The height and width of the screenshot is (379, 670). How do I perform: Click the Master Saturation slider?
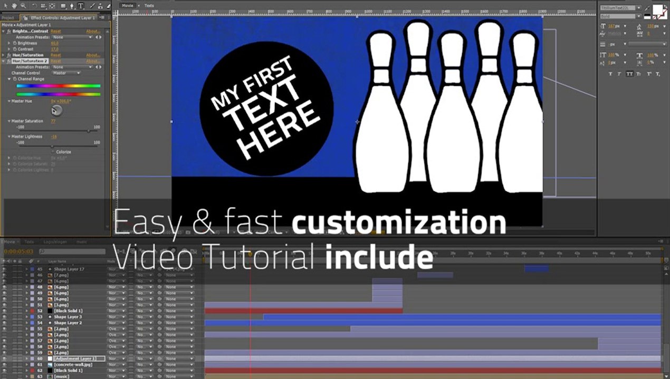click(58, 131)
